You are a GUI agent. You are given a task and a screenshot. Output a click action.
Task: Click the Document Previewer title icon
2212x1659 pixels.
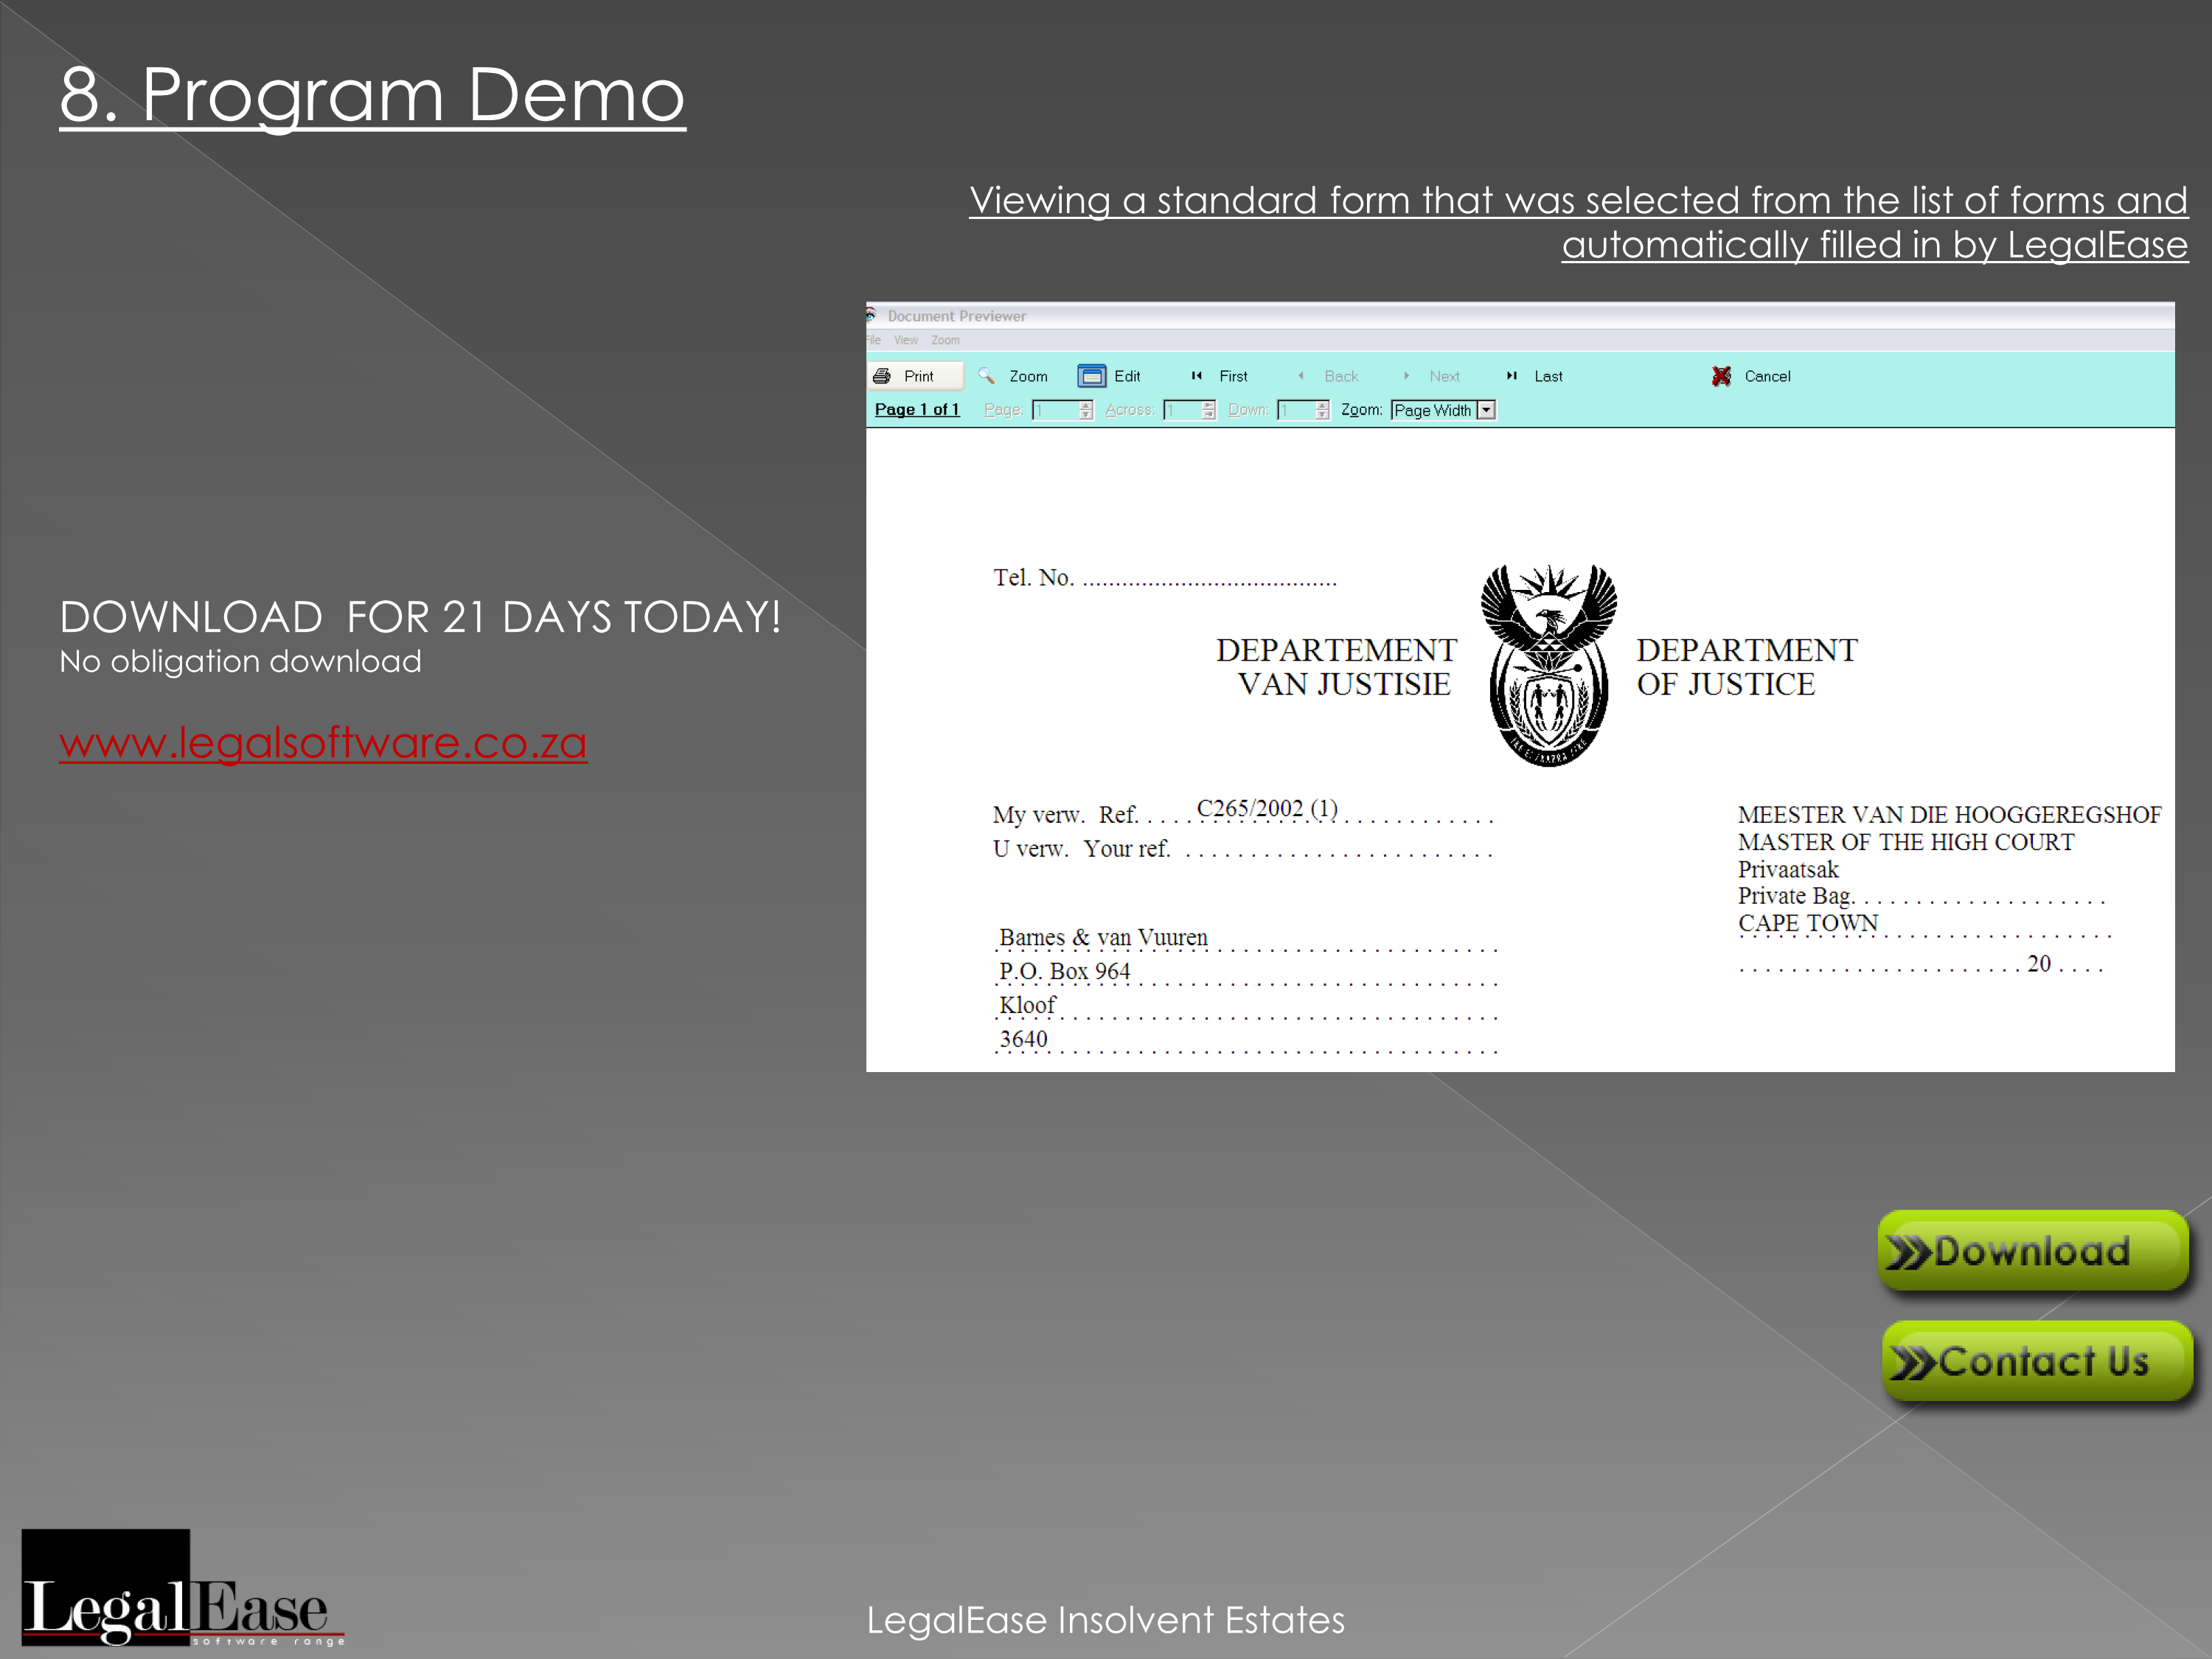872,315
